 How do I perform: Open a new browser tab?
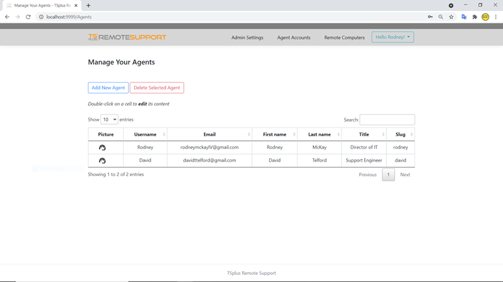pos(89,5)
